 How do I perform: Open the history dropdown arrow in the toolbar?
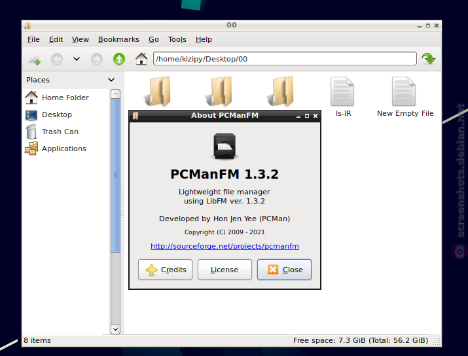pos(77,59)
